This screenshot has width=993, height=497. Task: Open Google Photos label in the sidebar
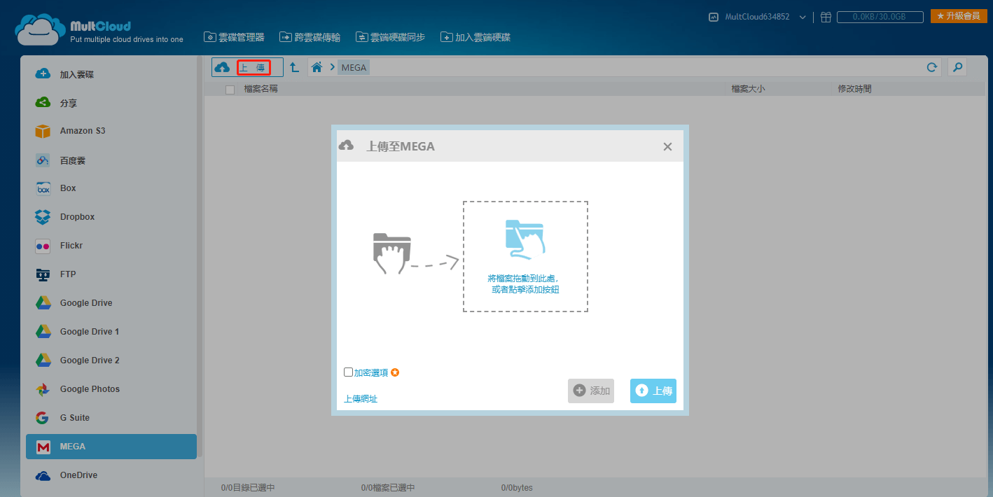tap(90, 389)
